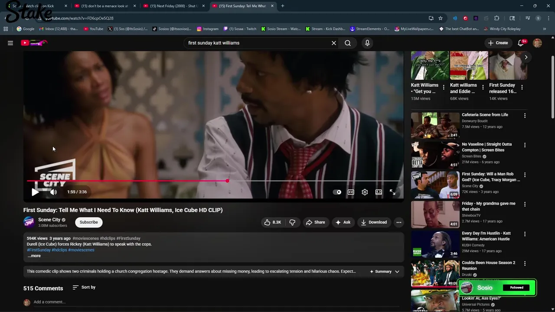
Task: Open a new browser tab
Action: click(x=283, y=6)
